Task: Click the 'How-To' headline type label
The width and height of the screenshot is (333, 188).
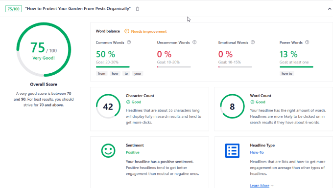Action: 257,152
